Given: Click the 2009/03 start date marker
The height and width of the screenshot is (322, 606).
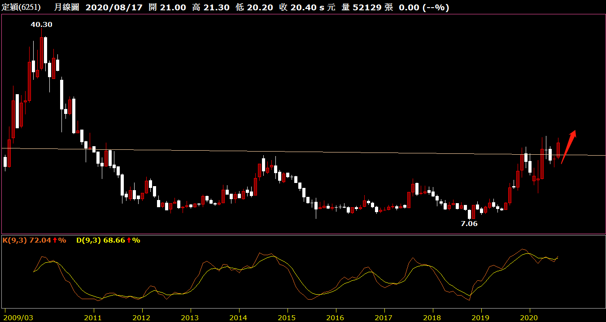Looking at the screenshot, I should click(x=18, y=318).
